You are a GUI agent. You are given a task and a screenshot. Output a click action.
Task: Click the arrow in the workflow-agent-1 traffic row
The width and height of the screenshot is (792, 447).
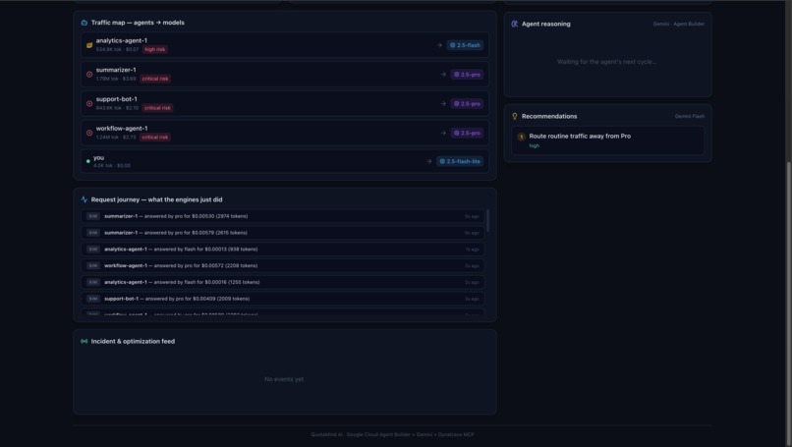(443, 133)
